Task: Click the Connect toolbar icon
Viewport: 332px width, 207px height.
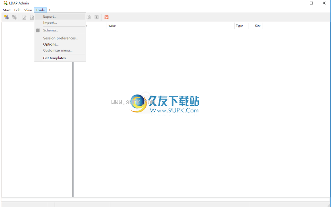Action: point(6,17)
